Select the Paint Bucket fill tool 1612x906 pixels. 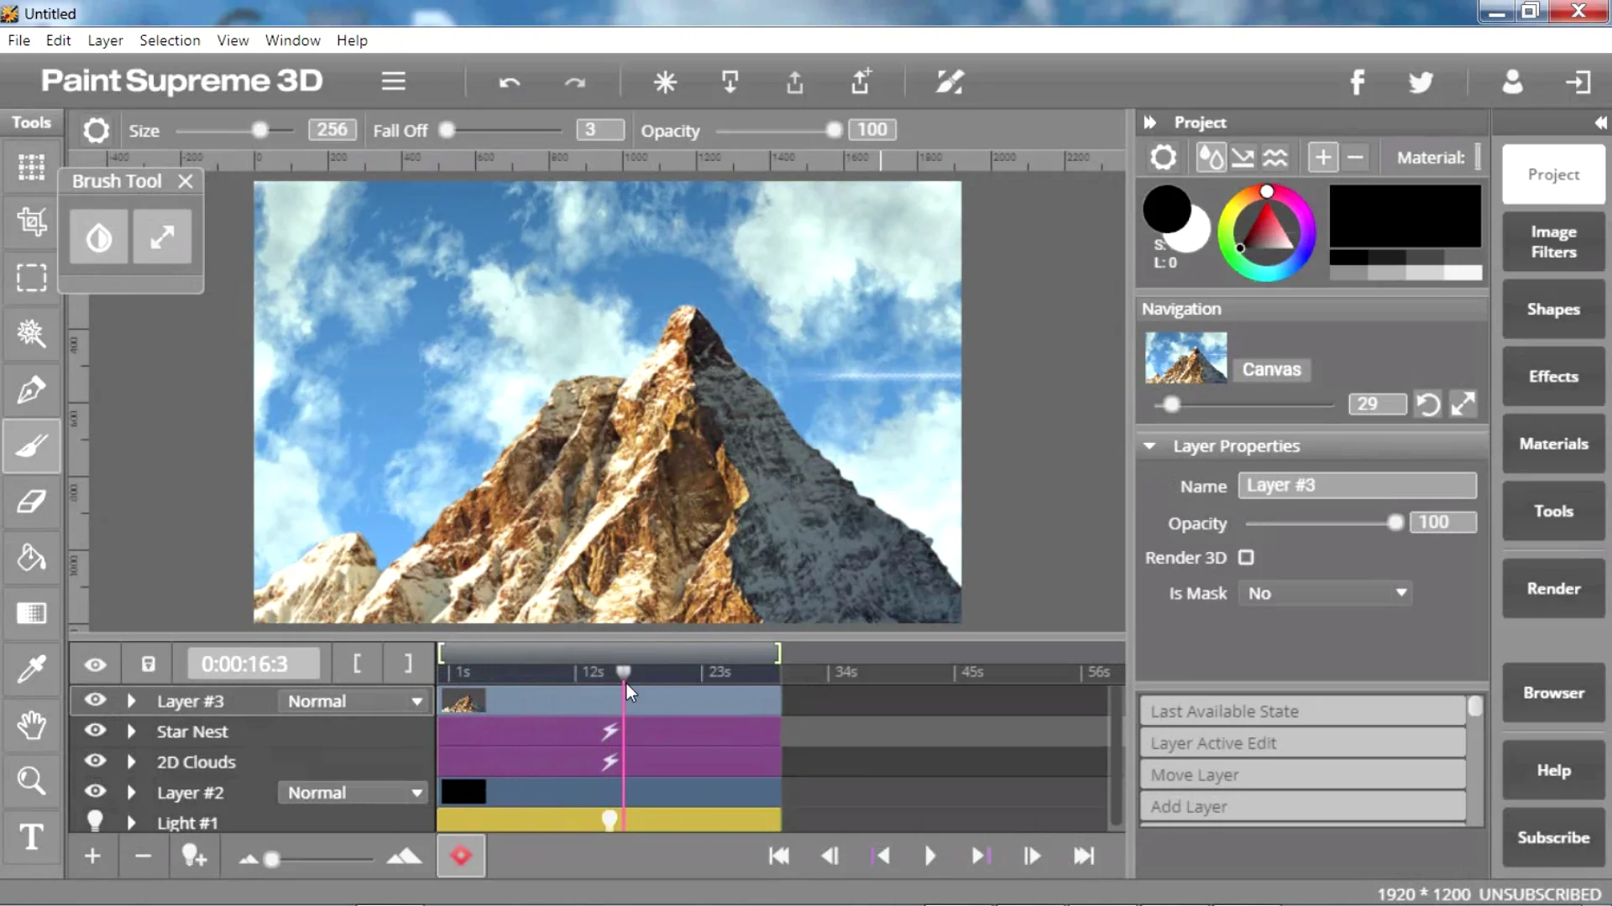[31, 557]
